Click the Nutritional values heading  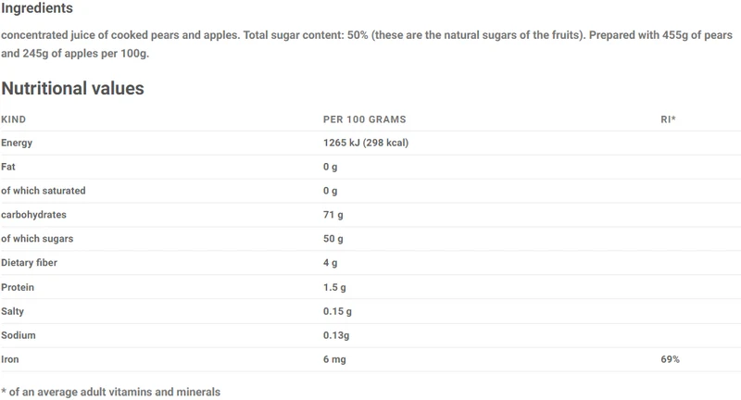(x=73, y=88)
